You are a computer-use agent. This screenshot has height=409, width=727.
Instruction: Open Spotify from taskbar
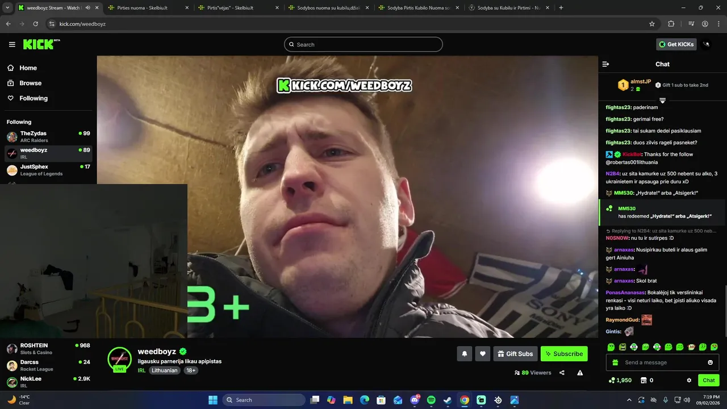431,400
